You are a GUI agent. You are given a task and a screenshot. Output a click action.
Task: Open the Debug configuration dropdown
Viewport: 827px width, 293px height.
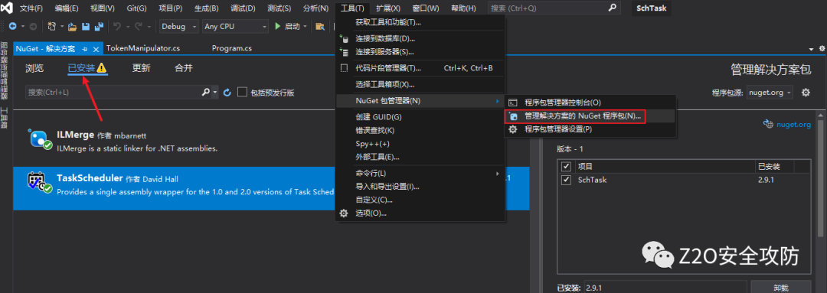tap(178, 26)
